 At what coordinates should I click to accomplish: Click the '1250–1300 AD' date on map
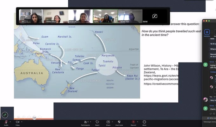click(90, 81)
